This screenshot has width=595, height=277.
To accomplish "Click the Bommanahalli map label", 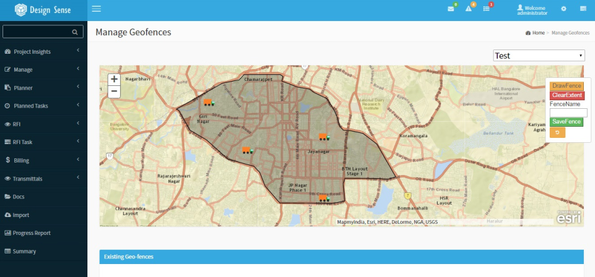I will point(413,208).
